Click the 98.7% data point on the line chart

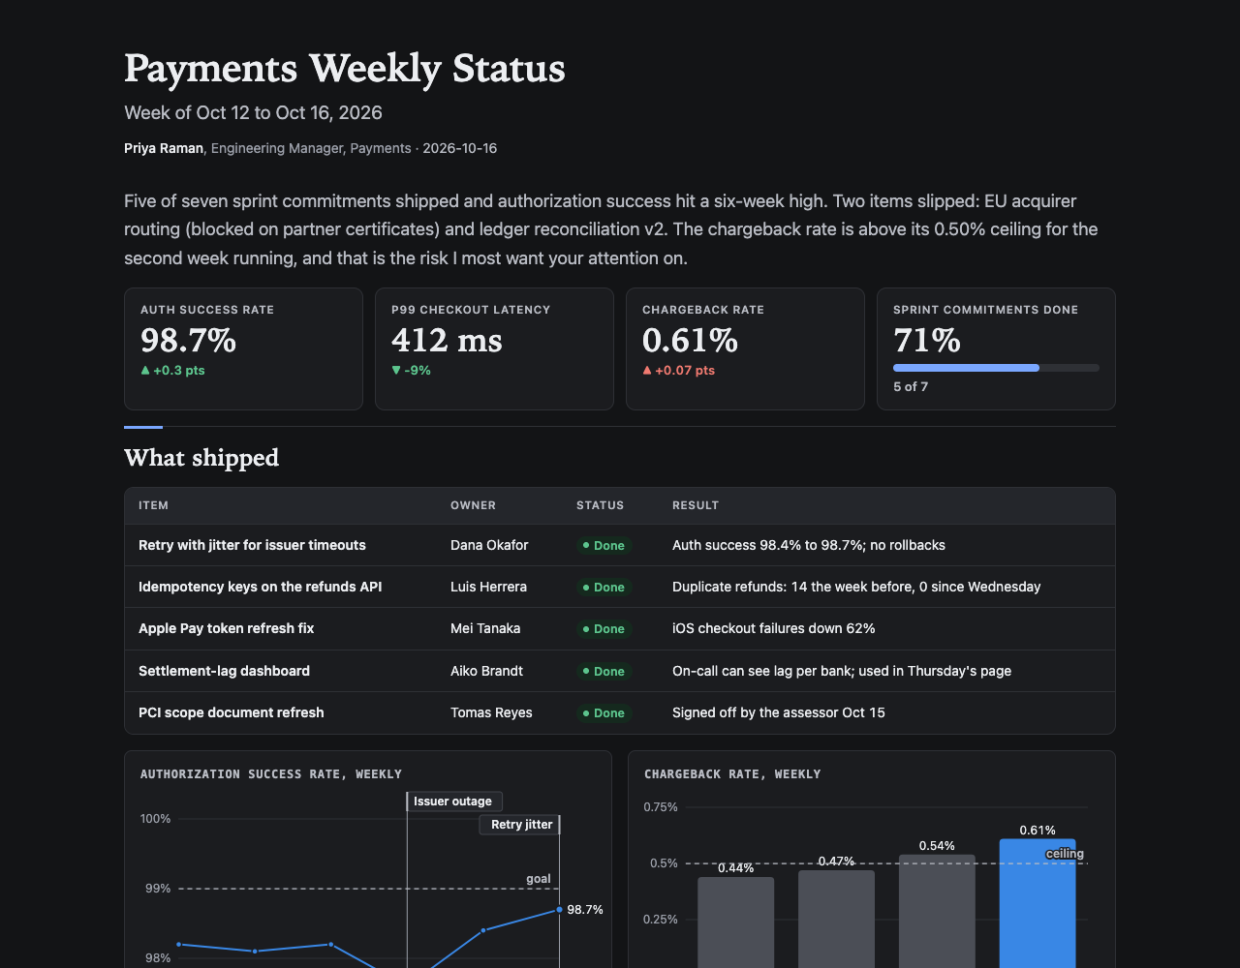(560, 910)
